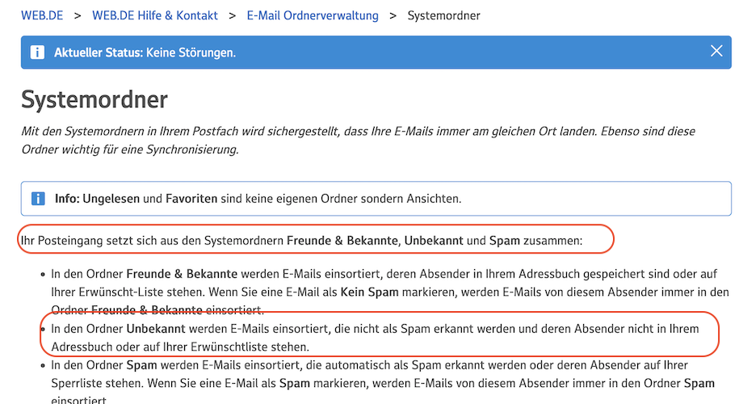Click the chevron before the "Systemordner" breadcrumb

pyautogui.click(x=393, y=15)
